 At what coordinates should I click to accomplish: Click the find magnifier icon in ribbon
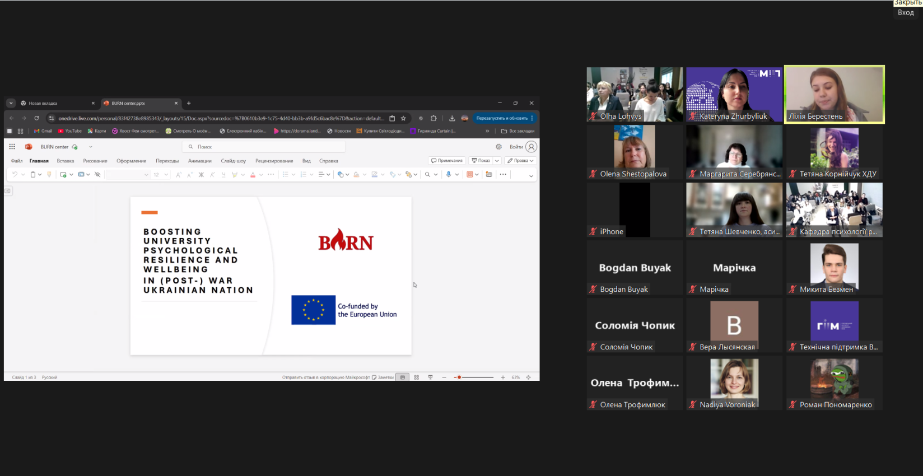(x=427, y=175)
